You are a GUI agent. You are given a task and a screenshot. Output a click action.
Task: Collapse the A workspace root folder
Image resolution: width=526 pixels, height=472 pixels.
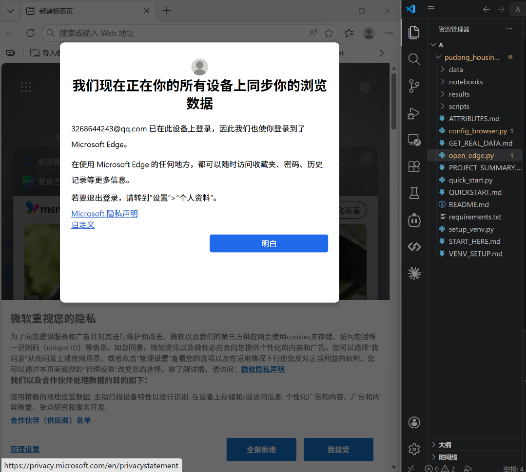point(433,45)
